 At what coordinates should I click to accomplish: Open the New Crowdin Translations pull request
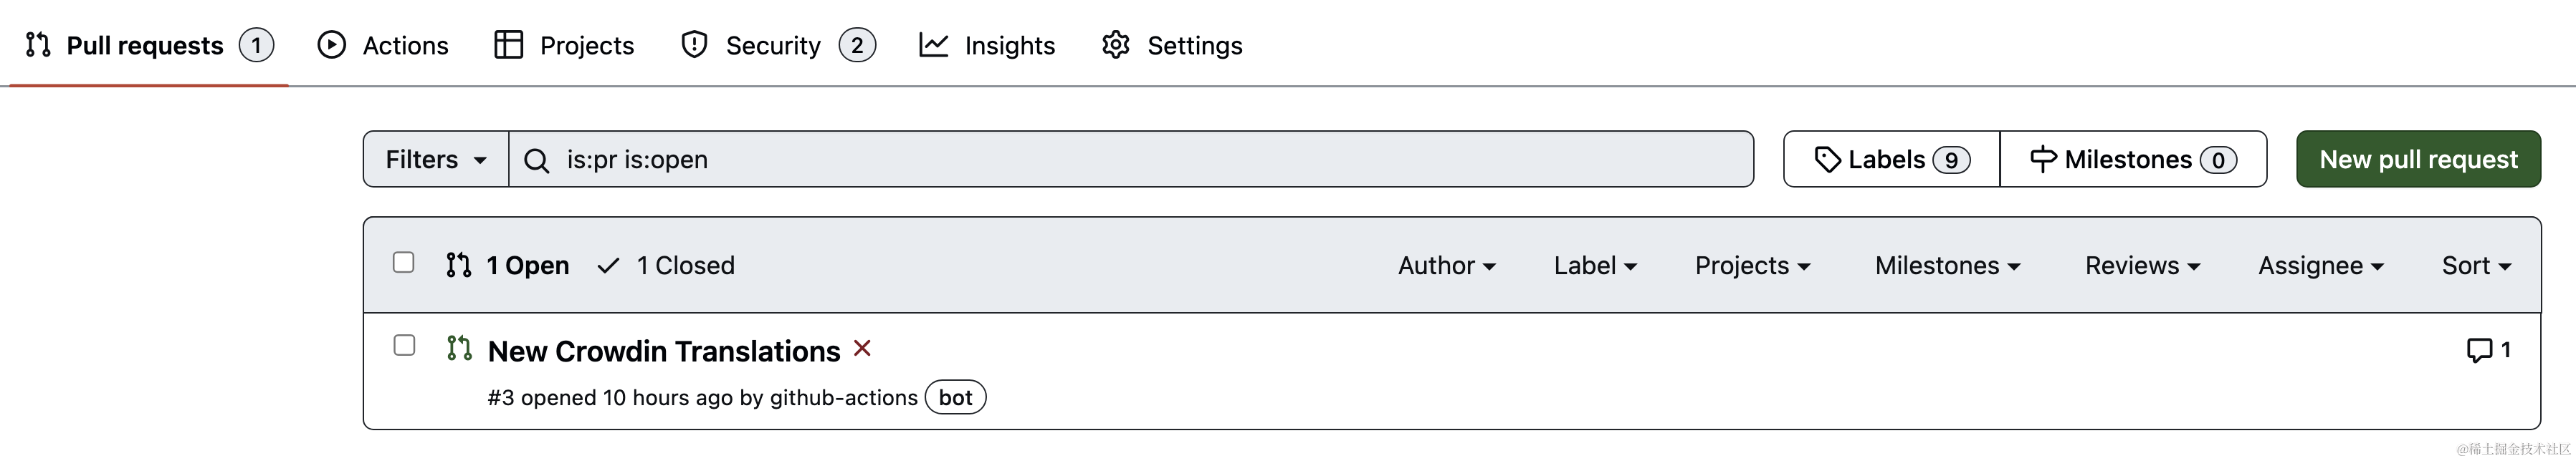tap(663, 351)
